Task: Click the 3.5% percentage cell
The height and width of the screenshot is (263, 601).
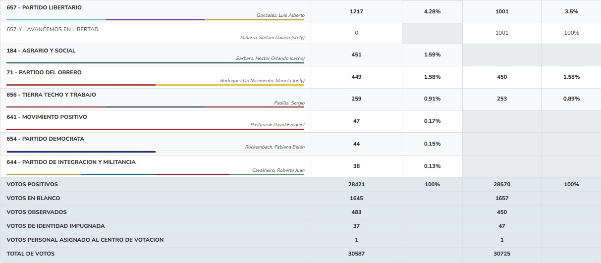Action: click(571, 11)
